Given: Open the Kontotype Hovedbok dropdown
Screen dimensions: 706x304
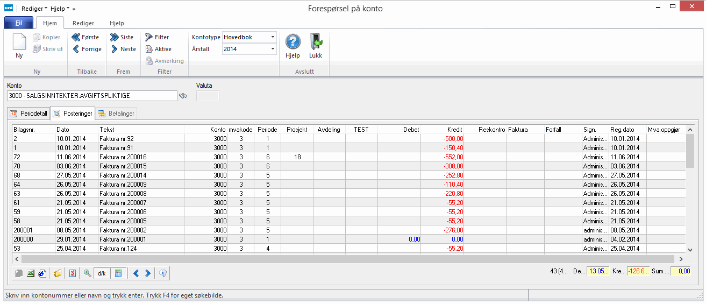Looking at the screenshot, I should pos(273,37).
